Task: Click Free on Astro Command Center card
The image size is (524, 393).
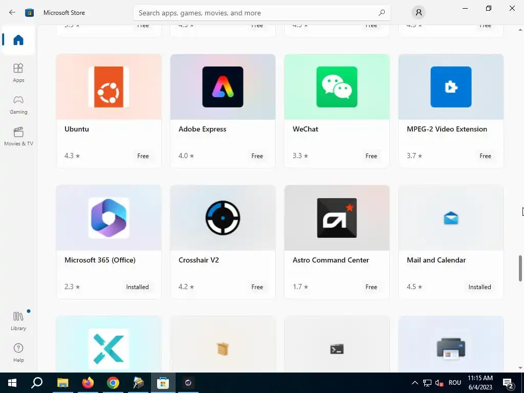Action: tap(372, 287)
